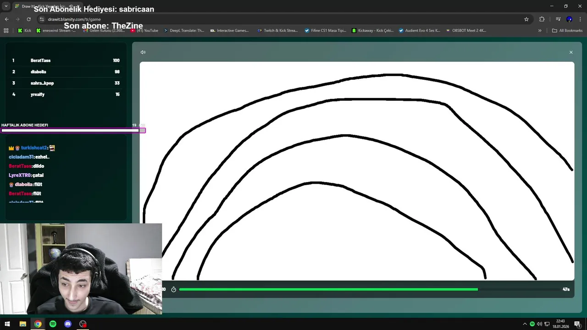Open the tab search dropdown arrow
The height and width of the screenshot is (330, 587).
coord(6,6)
